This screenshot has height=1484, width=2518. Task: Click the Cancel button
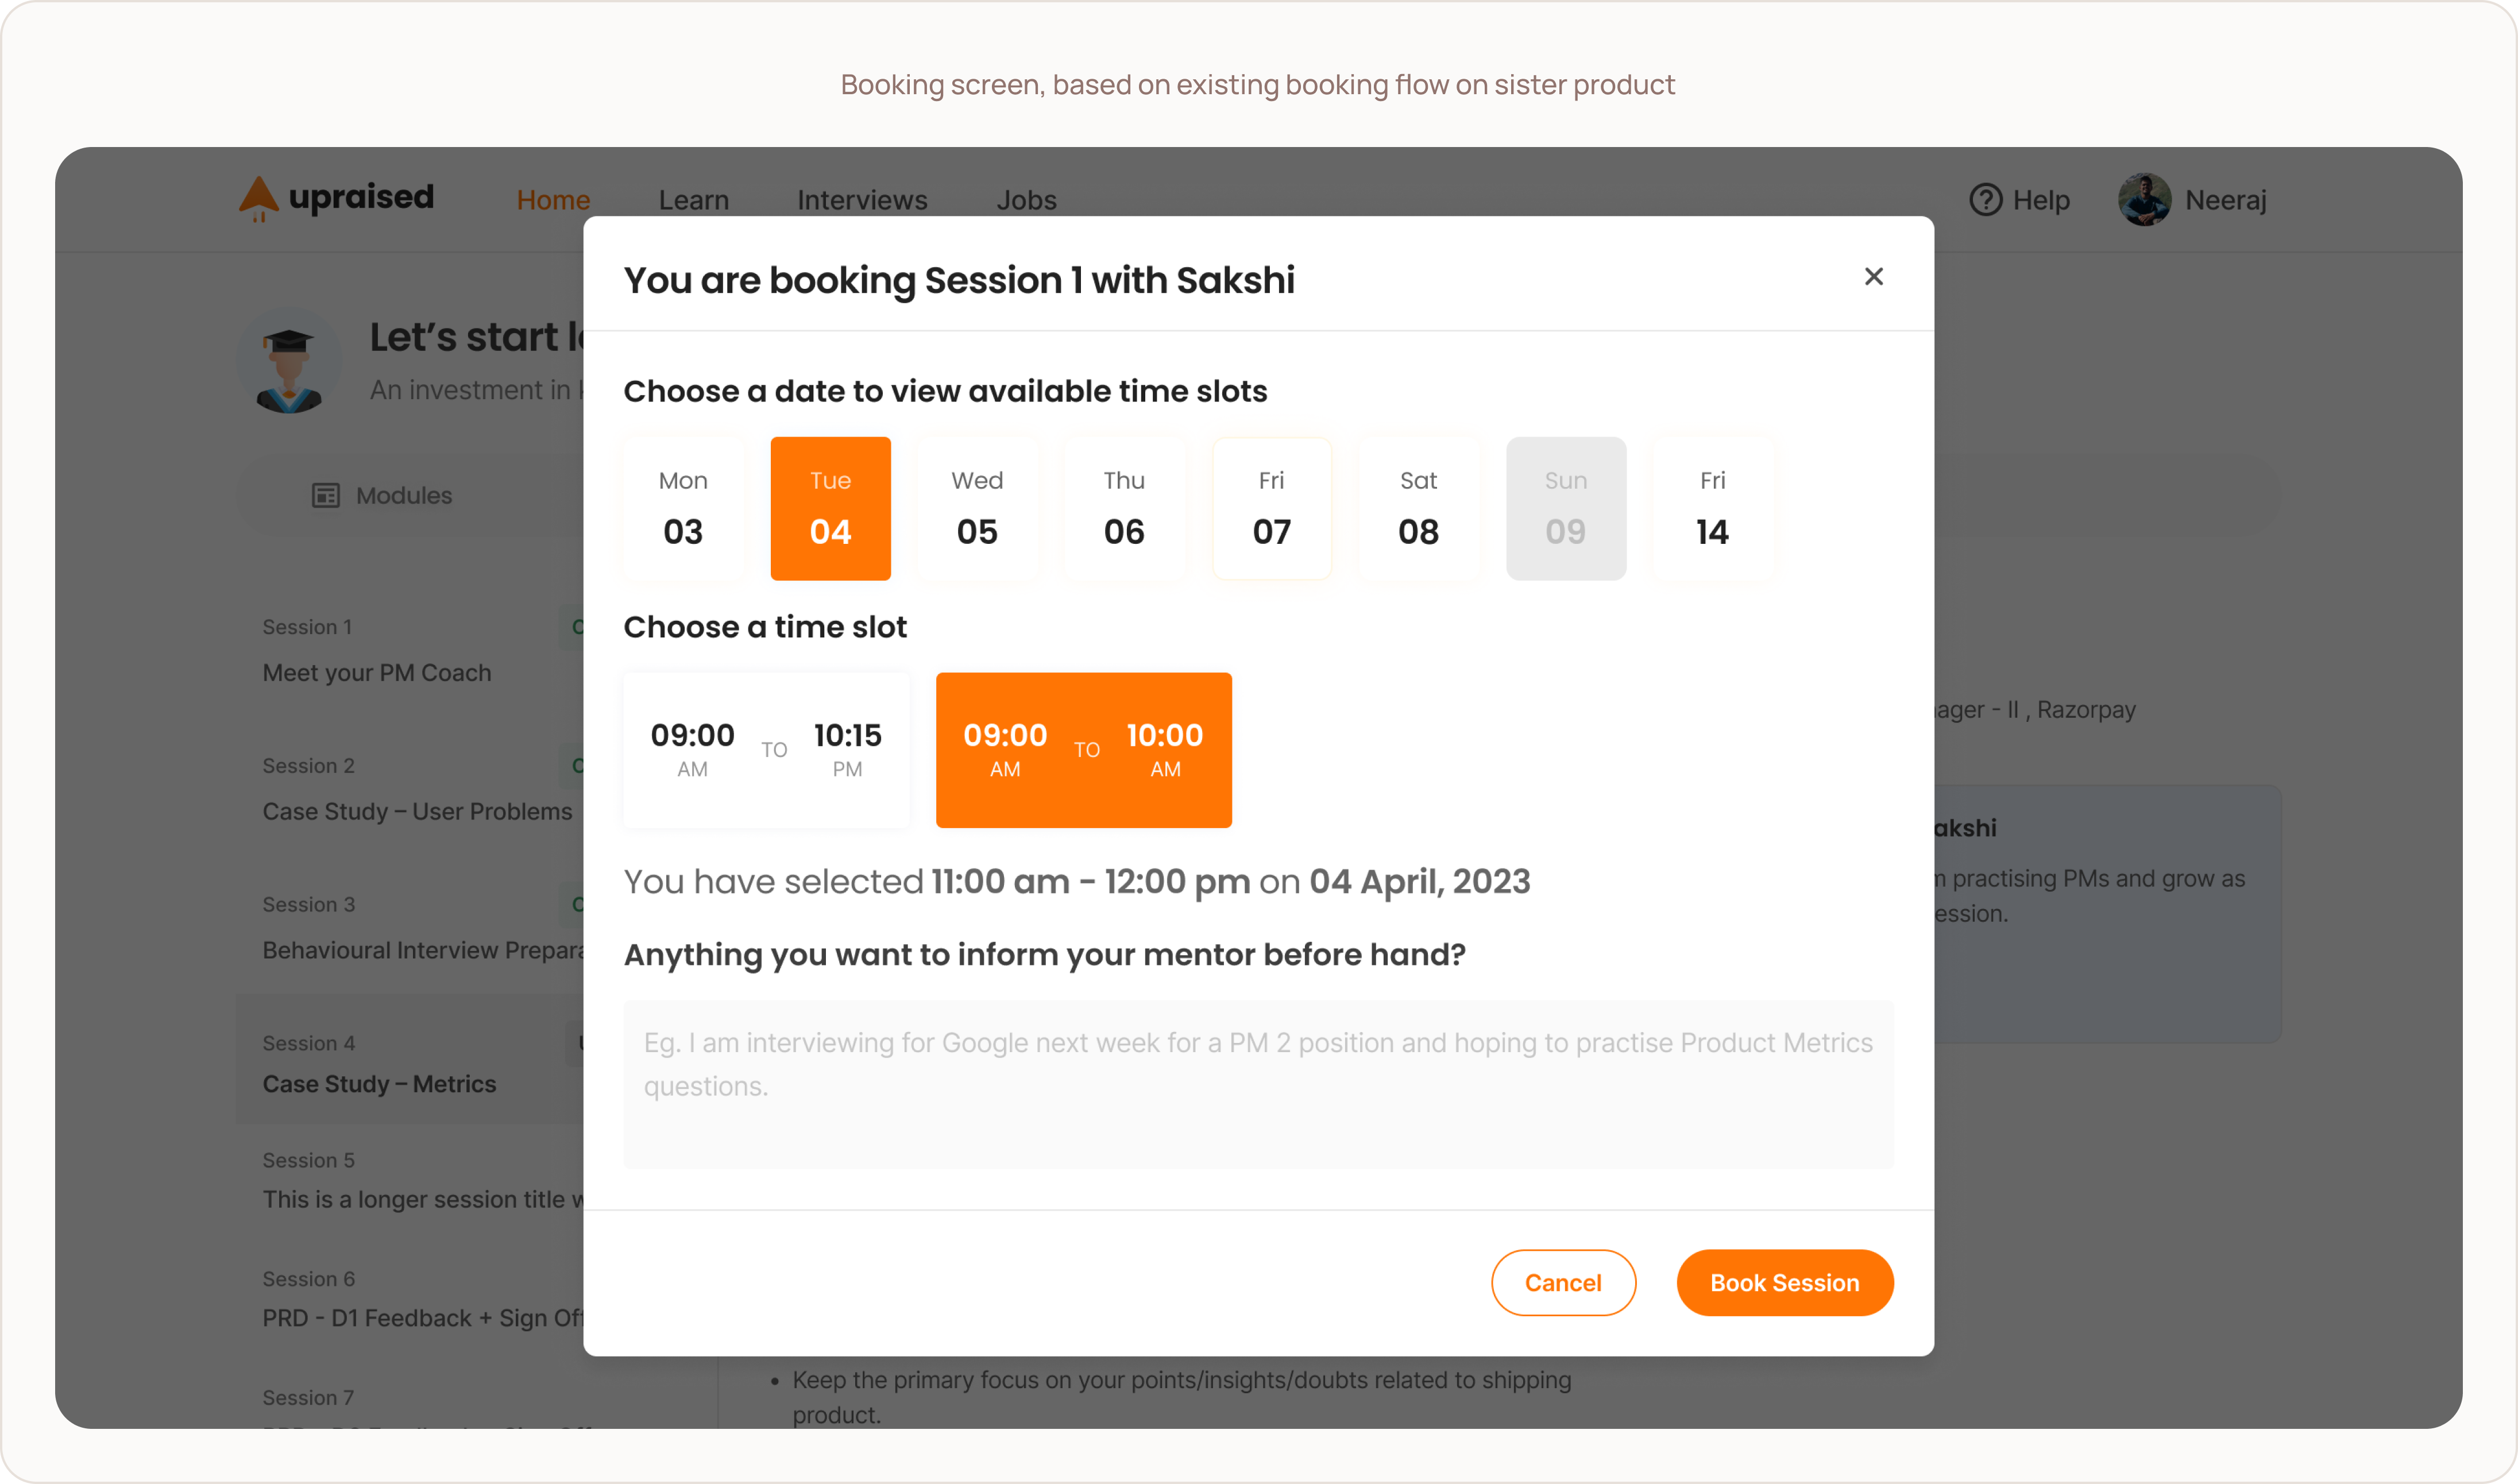pos(1563,1283)
